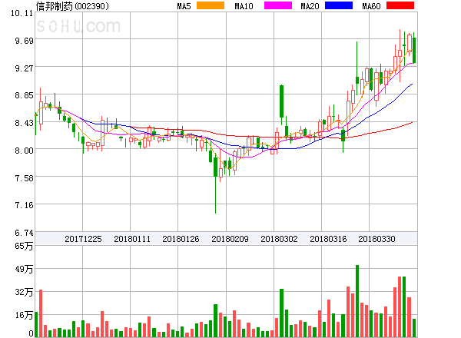
Task: Click the blue MA20 legend swatch
Action: coord(339,5)
